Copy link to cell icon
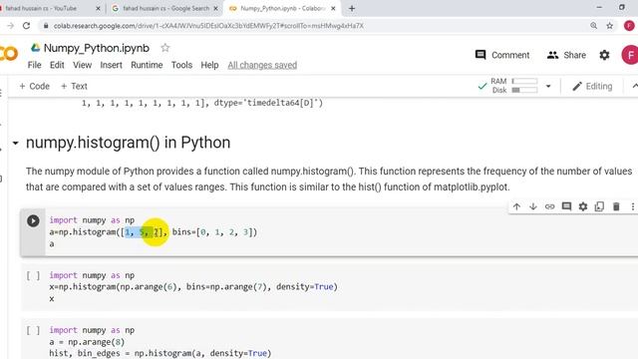This screenshot has width=638, height=359. [549, 206]
